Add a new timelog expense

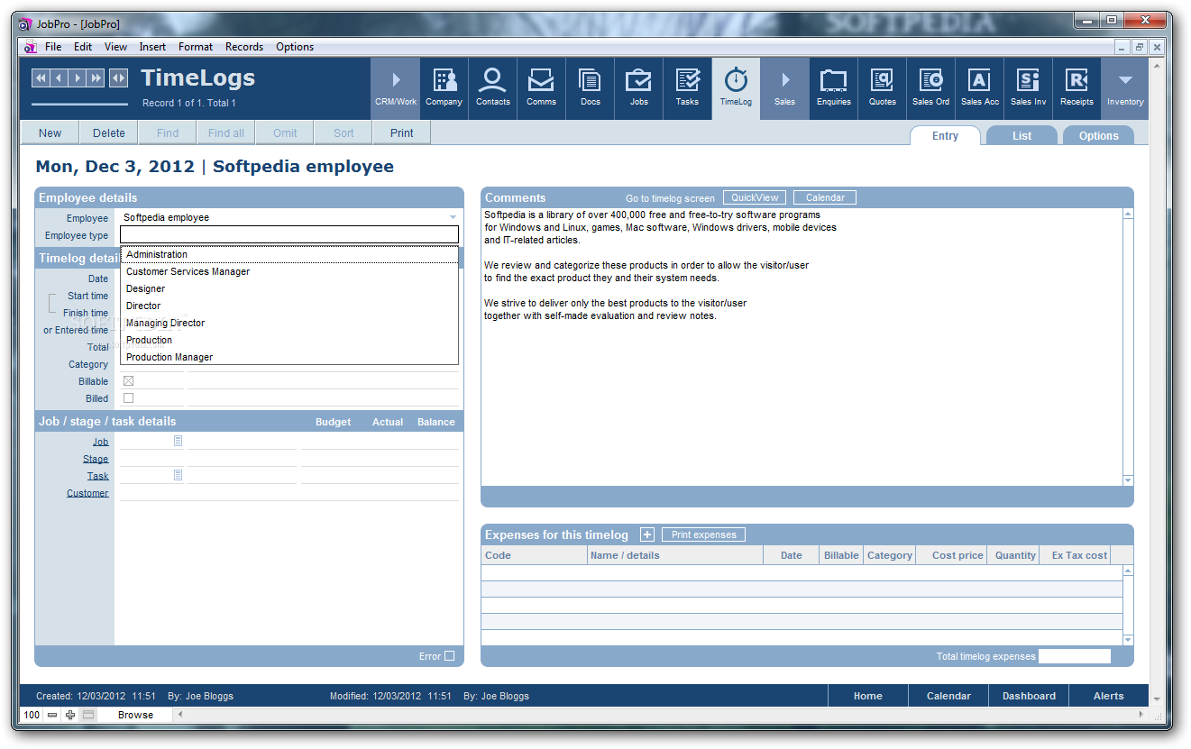coord(647,534)
